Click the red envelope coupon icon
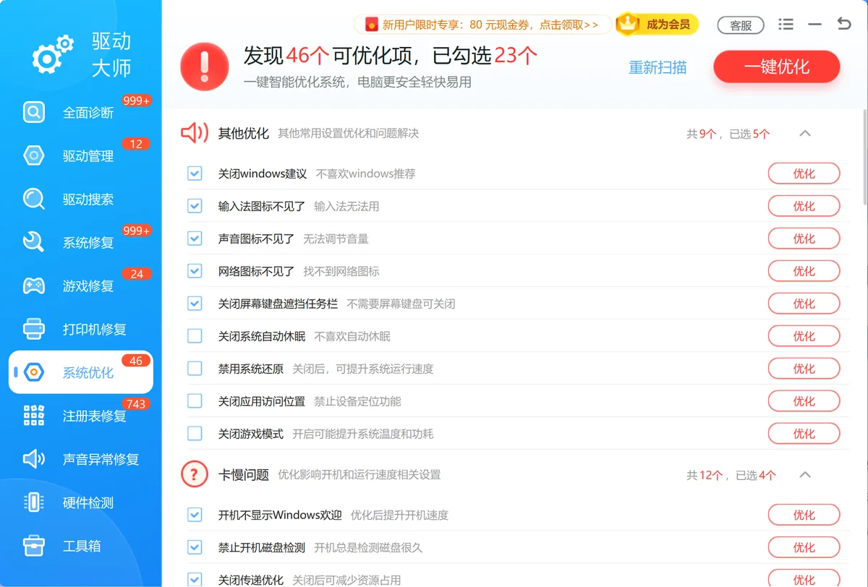The image size is (868, 587). click(372, 25)
